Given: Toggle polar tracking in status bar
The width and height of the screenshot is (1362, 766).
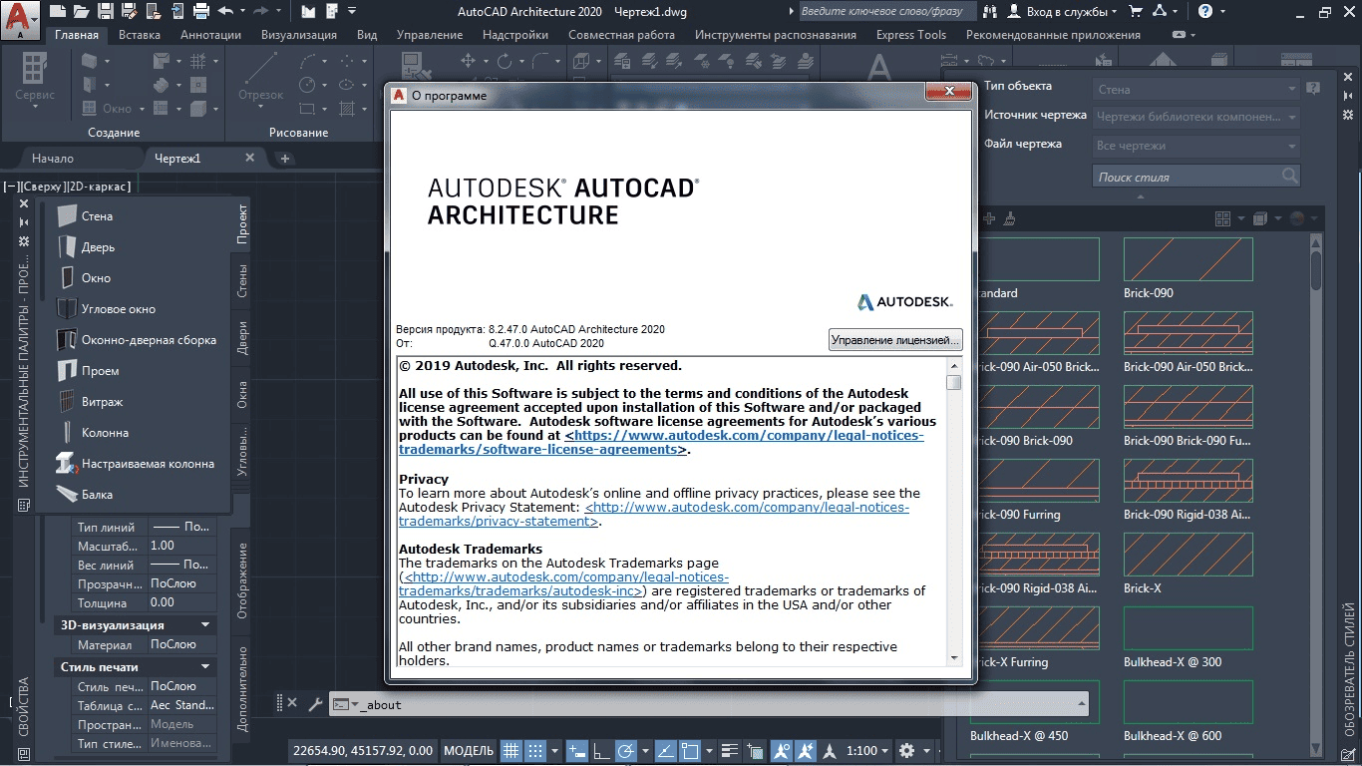Looking at the screenshot, I should tap(626, 750).
